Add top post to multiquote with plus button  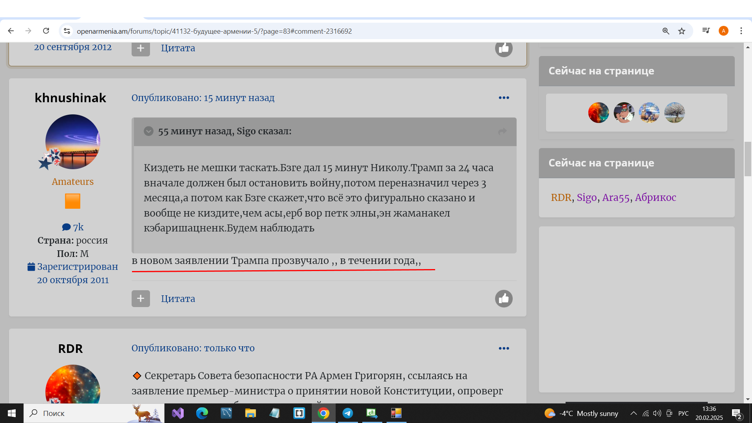pyautogui.click(x=141, y=48)
